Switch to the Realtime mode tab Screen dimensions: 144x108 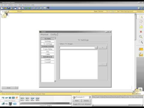(x=136, y=94)
